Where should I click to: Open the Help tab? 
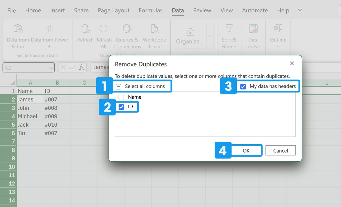(x=283, y=10)
